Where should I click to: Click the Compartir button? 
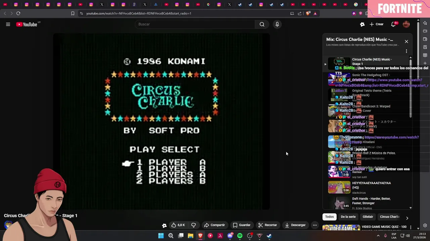[214, 225]
